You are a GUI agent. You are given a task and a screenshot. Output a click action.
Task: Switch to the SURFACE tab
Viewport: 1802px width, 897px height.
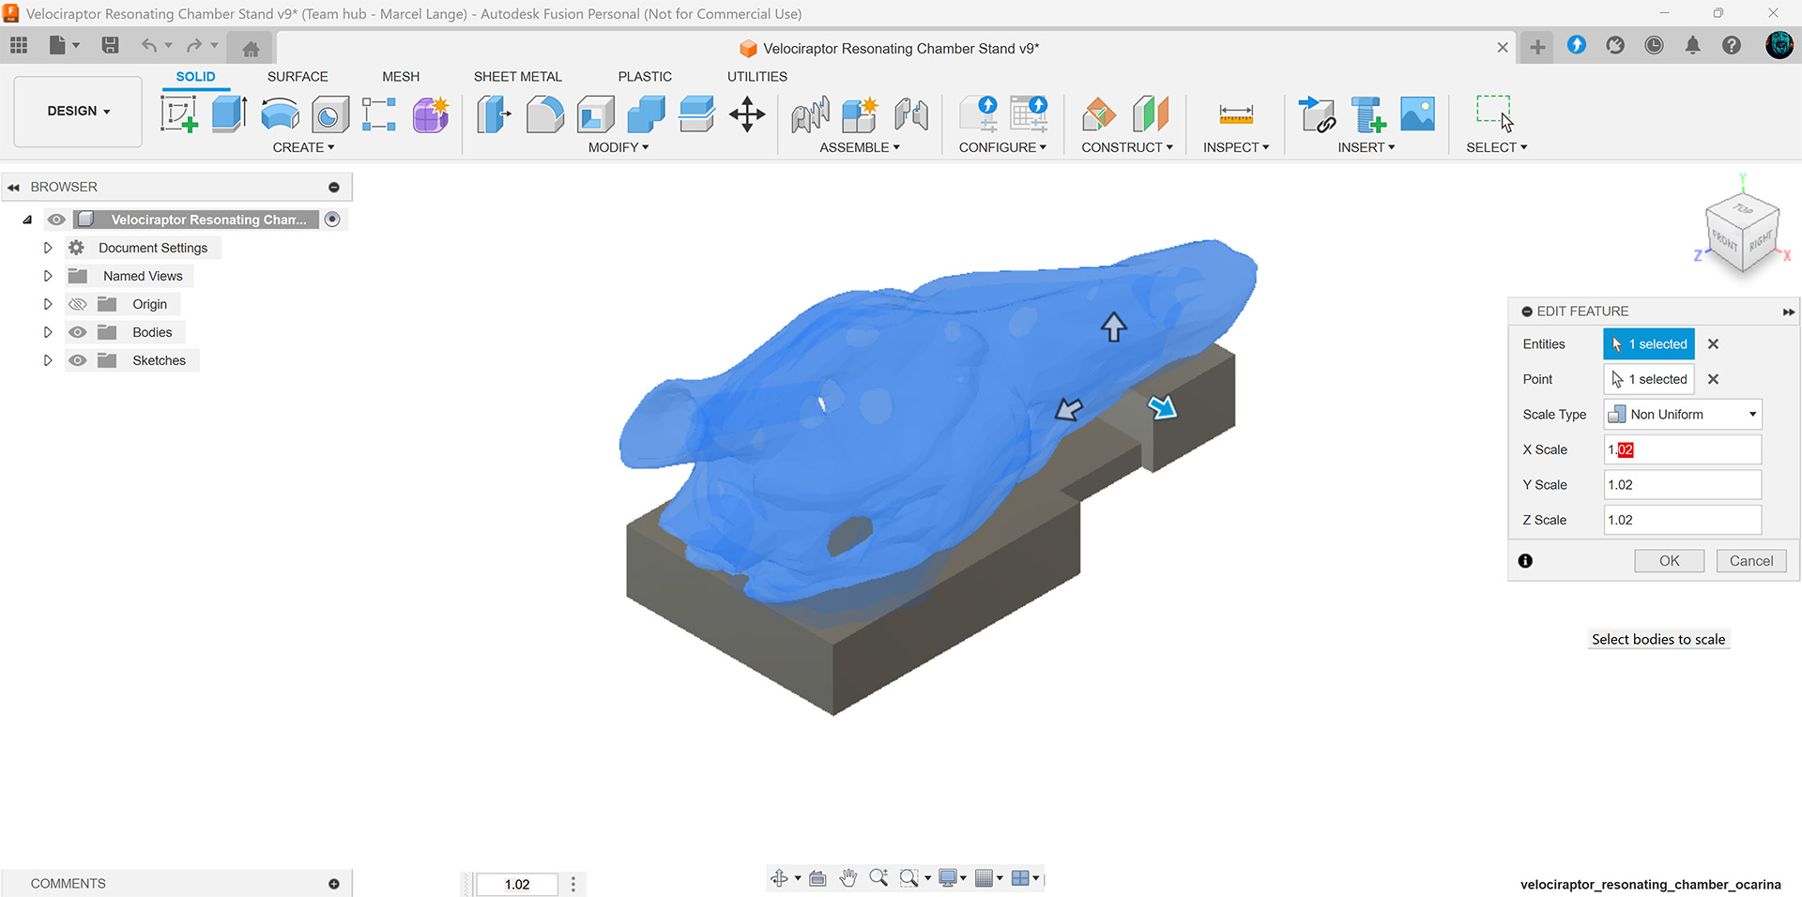[x=298, y=77]
